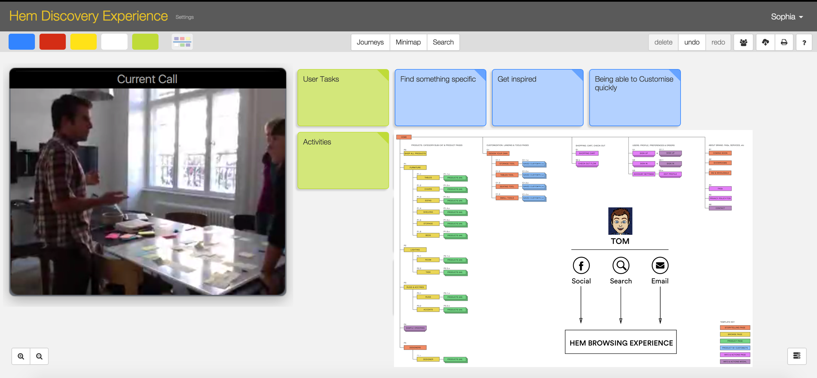This screenshot has height=378, width=817.
Task: Click the sliders settings icon at bottom right
Action: pyautogui.click(x=796, y=356)
